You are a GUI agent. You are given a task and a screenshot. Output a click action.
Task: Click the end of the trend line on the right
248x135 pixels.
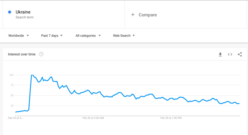pos(239,104)
